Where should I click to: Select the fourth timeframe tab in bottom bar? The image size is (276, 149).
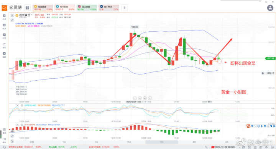[x=129, y=142]
